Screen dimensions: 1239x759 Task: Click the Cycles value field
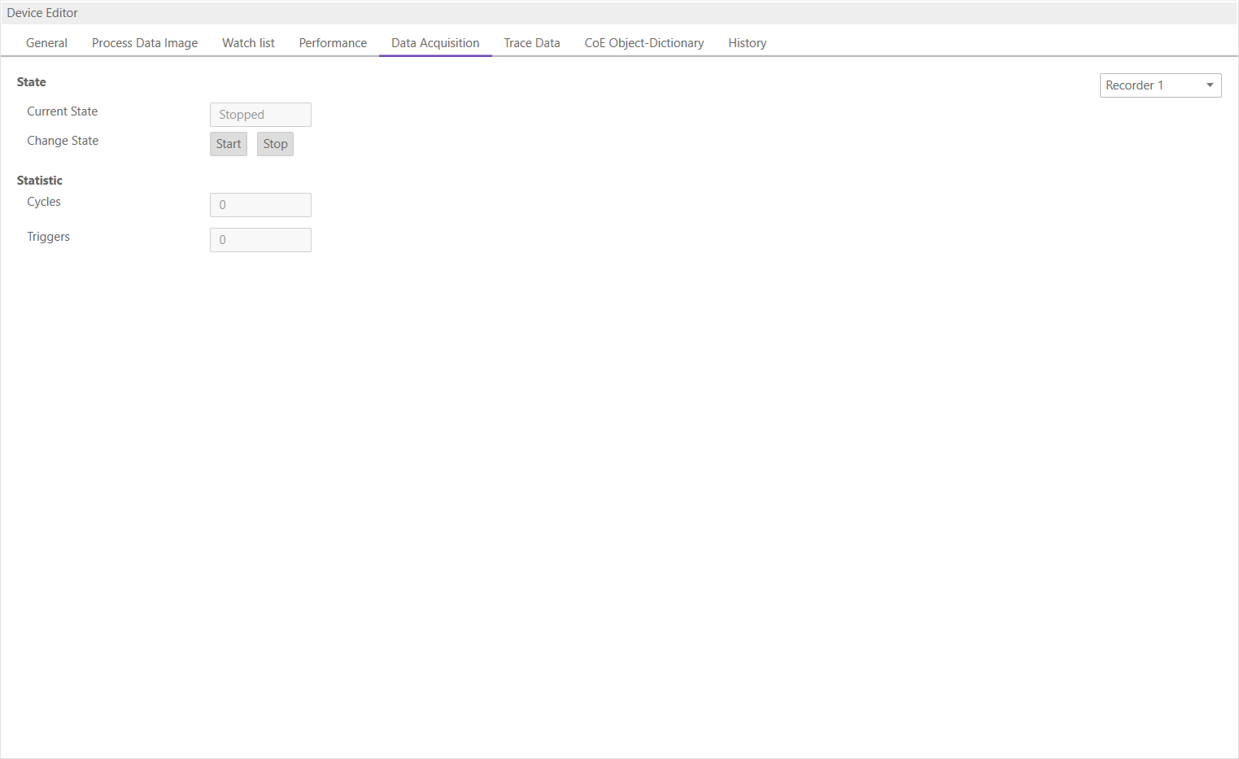click(260, 204)
